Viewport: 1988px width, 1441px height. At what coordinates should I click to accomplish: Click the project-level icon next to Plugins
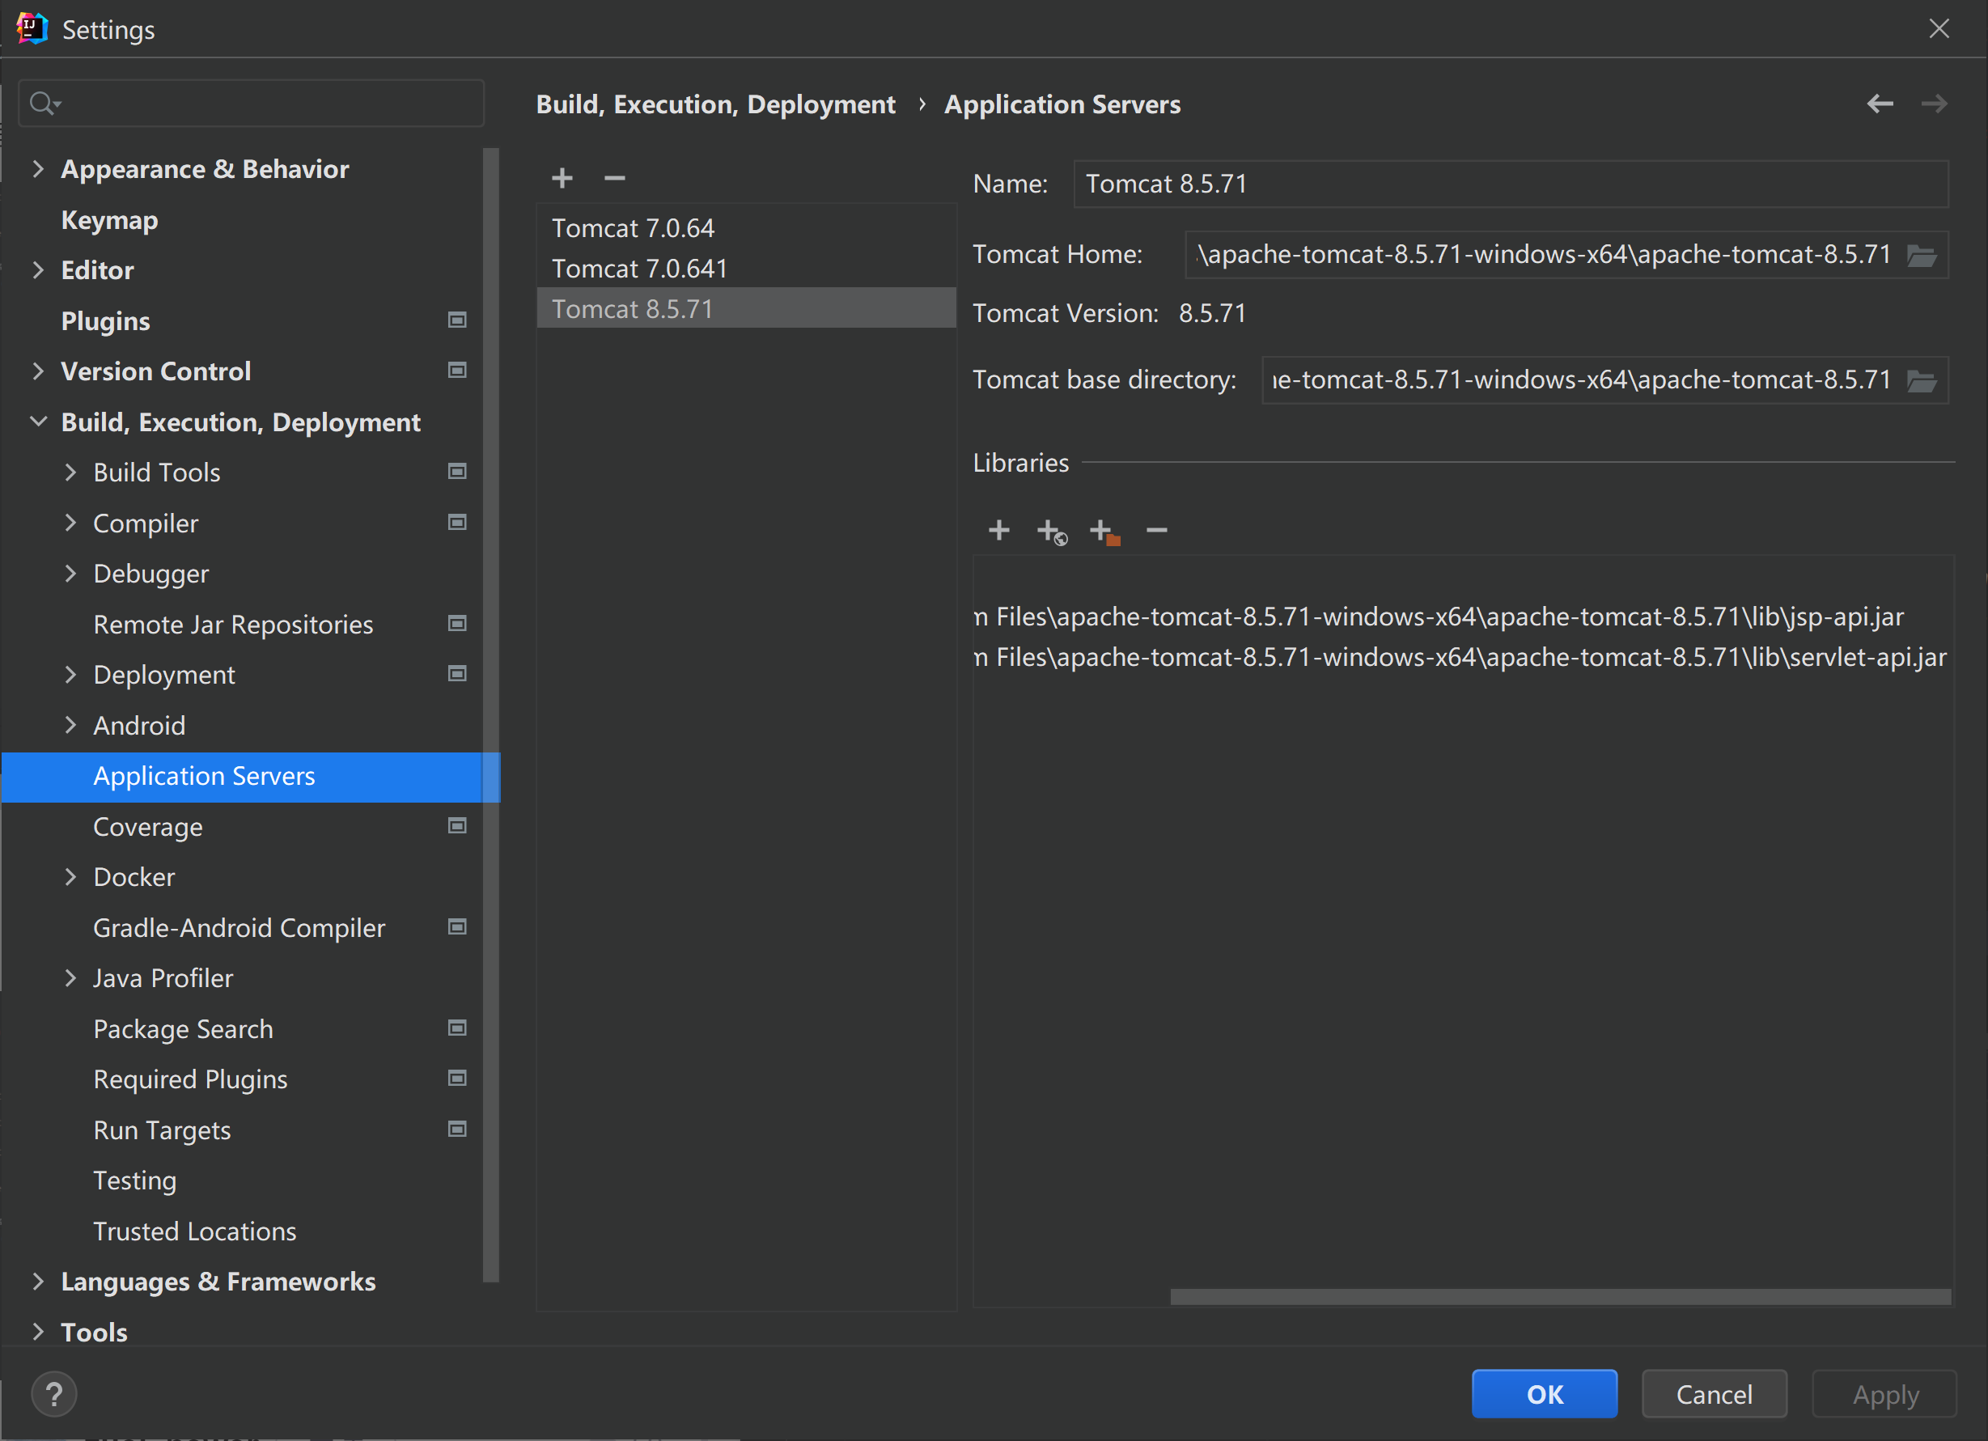pyautogui.click(x=456, y=320)
